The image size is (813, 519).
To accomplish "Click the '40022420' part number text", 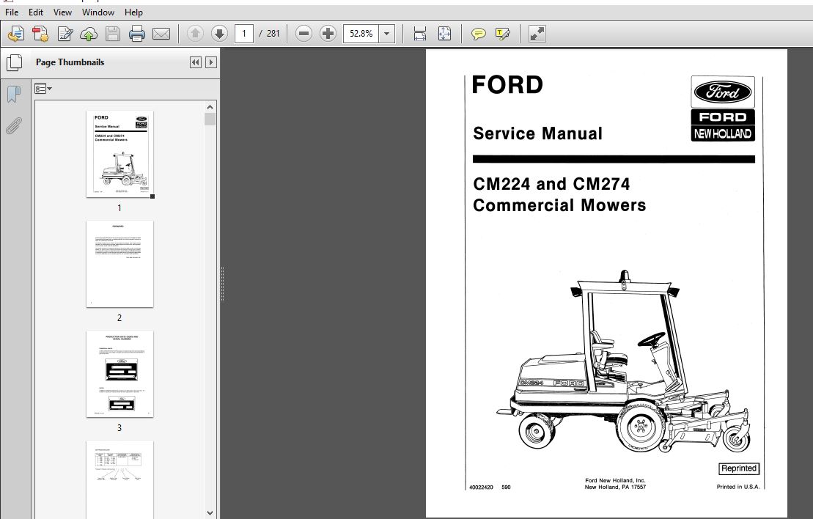I will (x=481, y=487).
